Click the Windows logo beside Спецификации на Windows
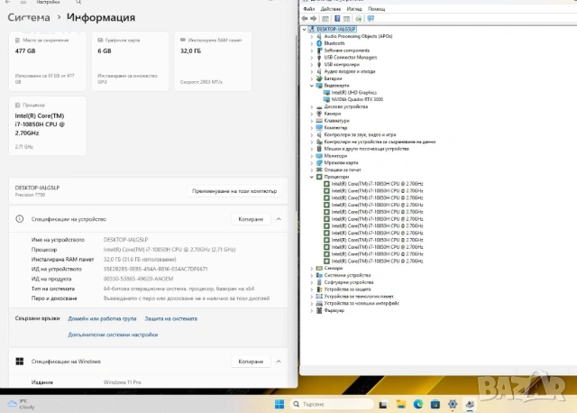The height and width of the screenshot is (413, 577). [20, 362]
